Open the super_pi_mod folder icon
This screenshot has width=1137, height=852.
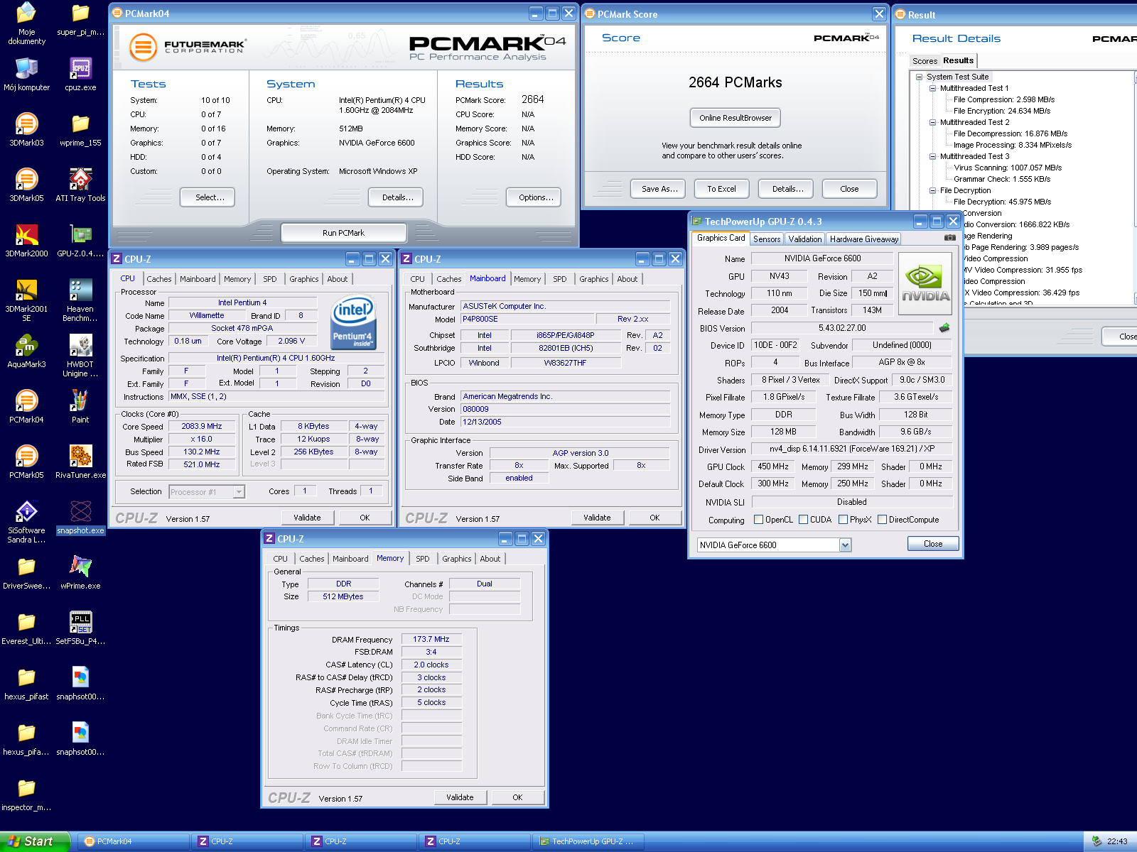point(80,19)
